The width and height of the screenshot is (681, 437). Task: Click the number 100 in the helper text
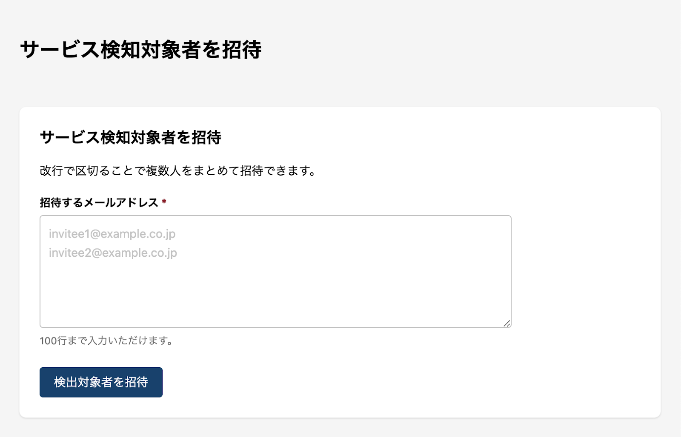(x=48, y=341)
